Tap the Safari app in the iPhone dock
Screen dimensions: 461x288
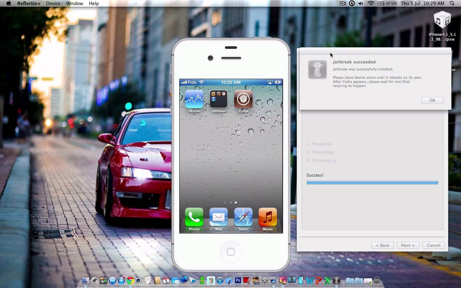point(243,217)
